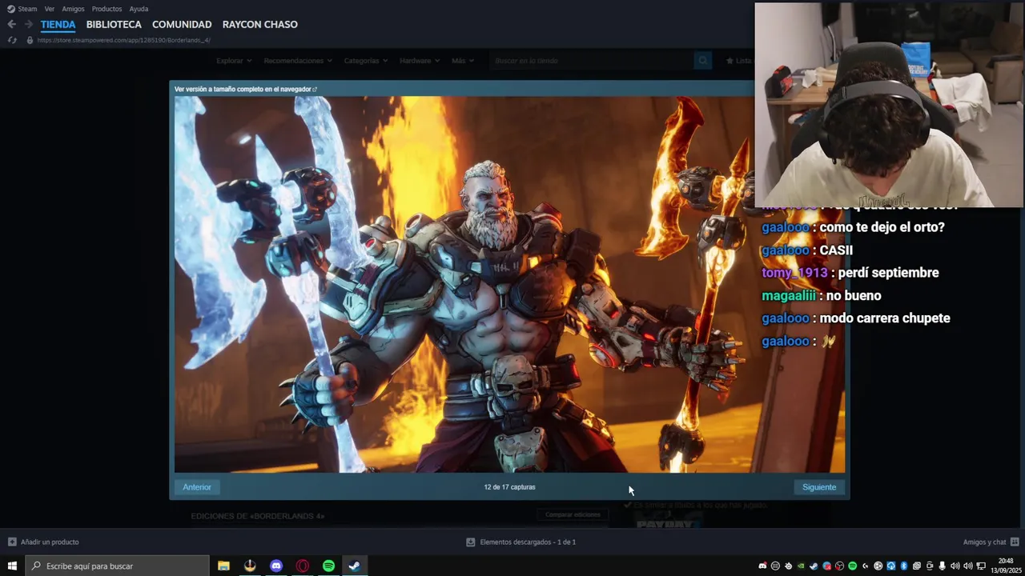This screenshot has height=576, width=1025.
Task: Open Discord from the taskbar
Action: (x=276, y=566)
